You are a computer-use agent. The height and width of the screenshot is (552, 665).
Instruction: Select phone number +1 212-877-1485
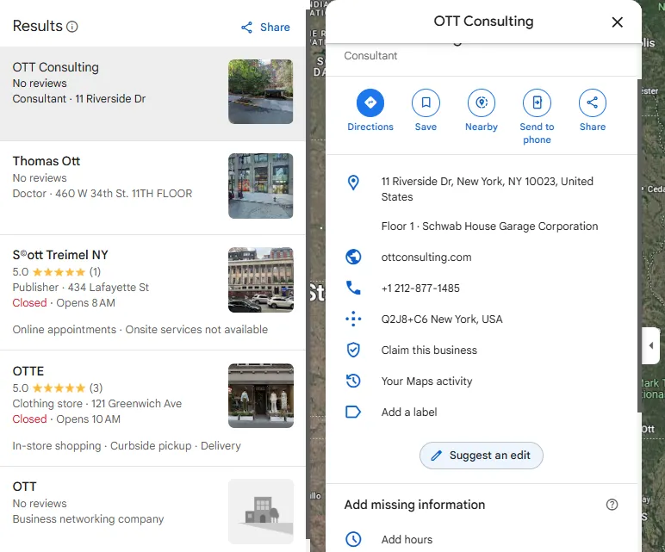[420, 288]
